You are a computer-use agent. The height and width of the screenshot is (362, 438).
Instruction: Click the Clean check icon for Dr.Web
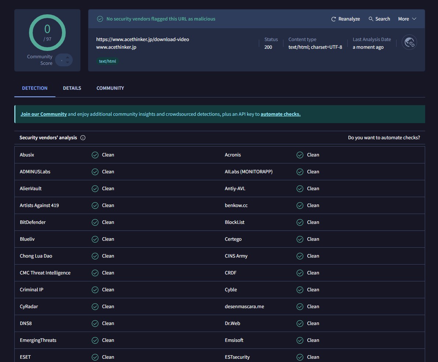coord(300,324)
